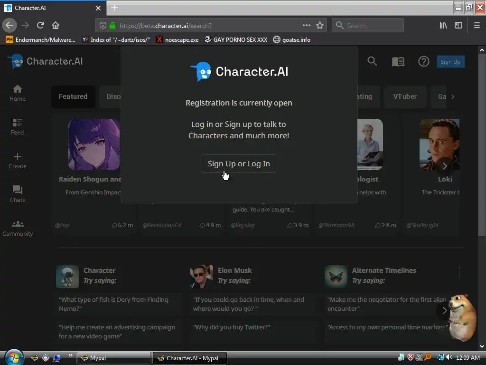
Task: Click the @Revolution64 creator name
Action: (x=162, y=225)
